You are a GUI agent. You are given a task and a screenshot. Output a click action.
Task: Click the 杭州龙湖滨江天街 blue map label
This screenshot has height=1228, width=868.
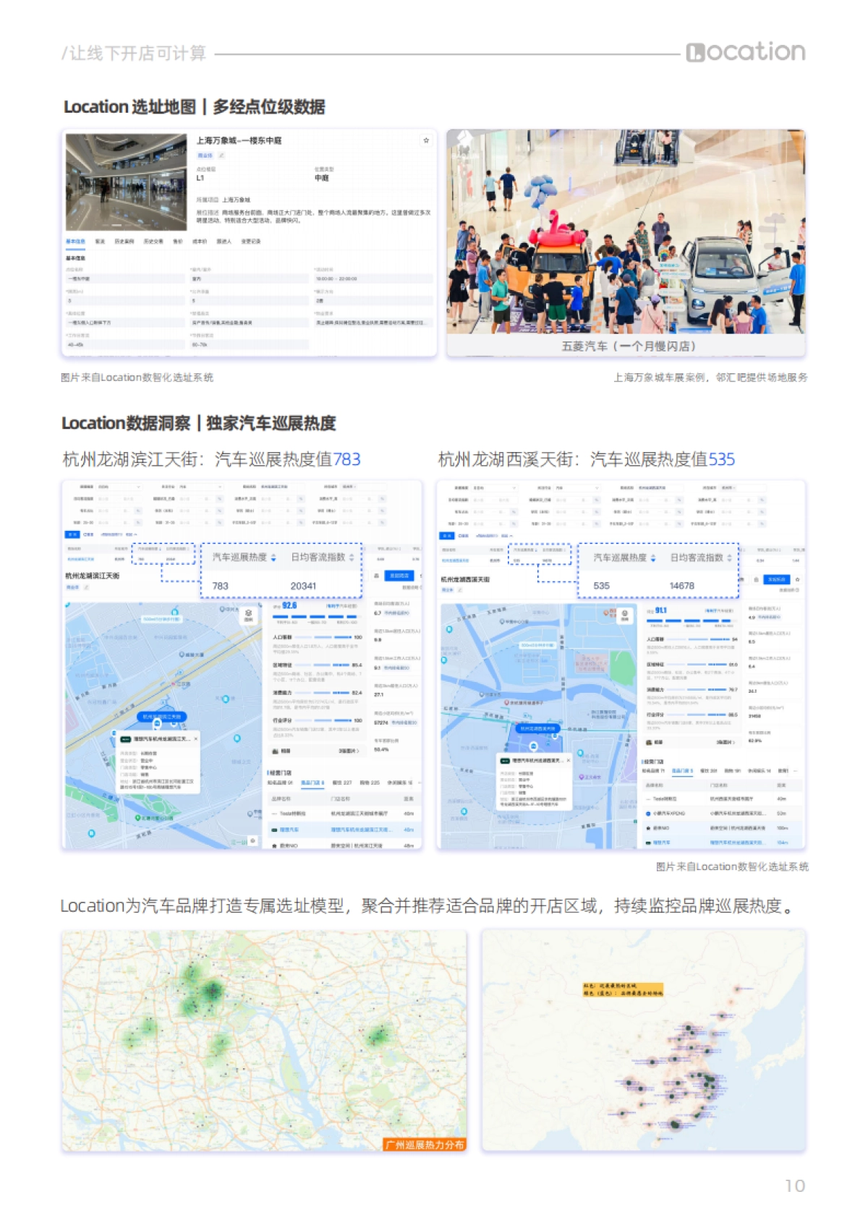pyautogui.click(x=162, y=717)
